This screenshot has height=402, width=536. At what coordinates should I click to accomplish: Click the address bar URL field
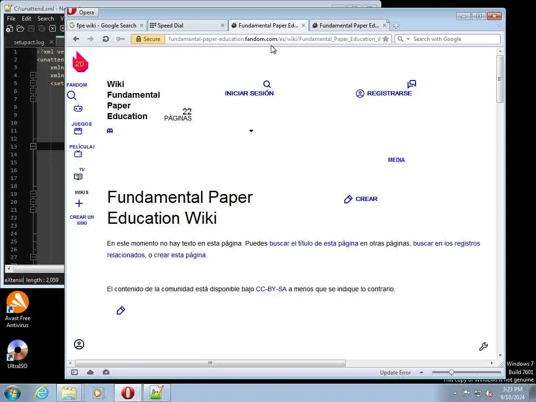tap(274, 39)
